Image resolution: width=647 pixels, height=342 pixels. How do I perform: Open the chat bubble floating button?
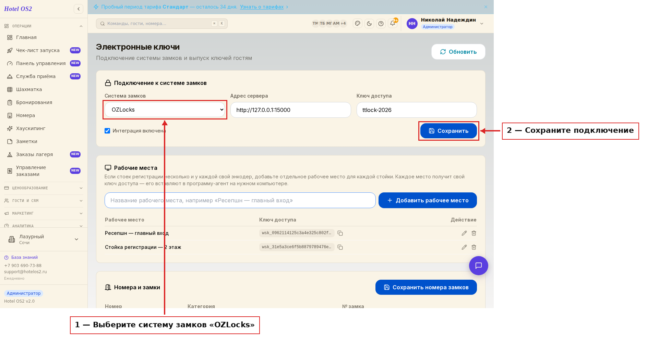(479, 266)
